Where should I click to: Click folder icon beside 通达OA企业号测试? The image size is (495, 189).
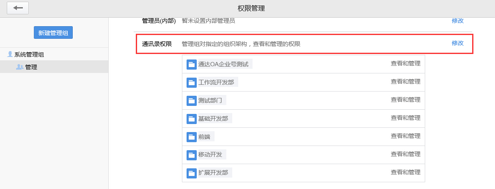point(192,65)
